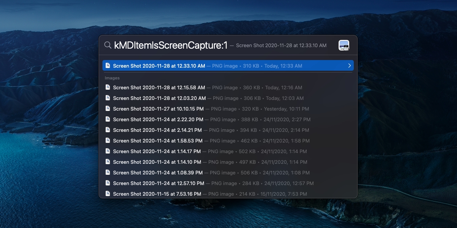Click the '502 KB' size text
Image resolution: width=457 pixels, height=228 pixels.
247,151
